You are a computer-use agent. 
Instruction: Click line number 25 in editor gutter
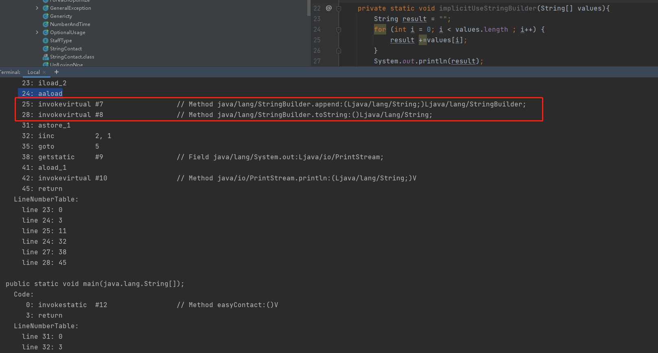(x=317, y=40)
